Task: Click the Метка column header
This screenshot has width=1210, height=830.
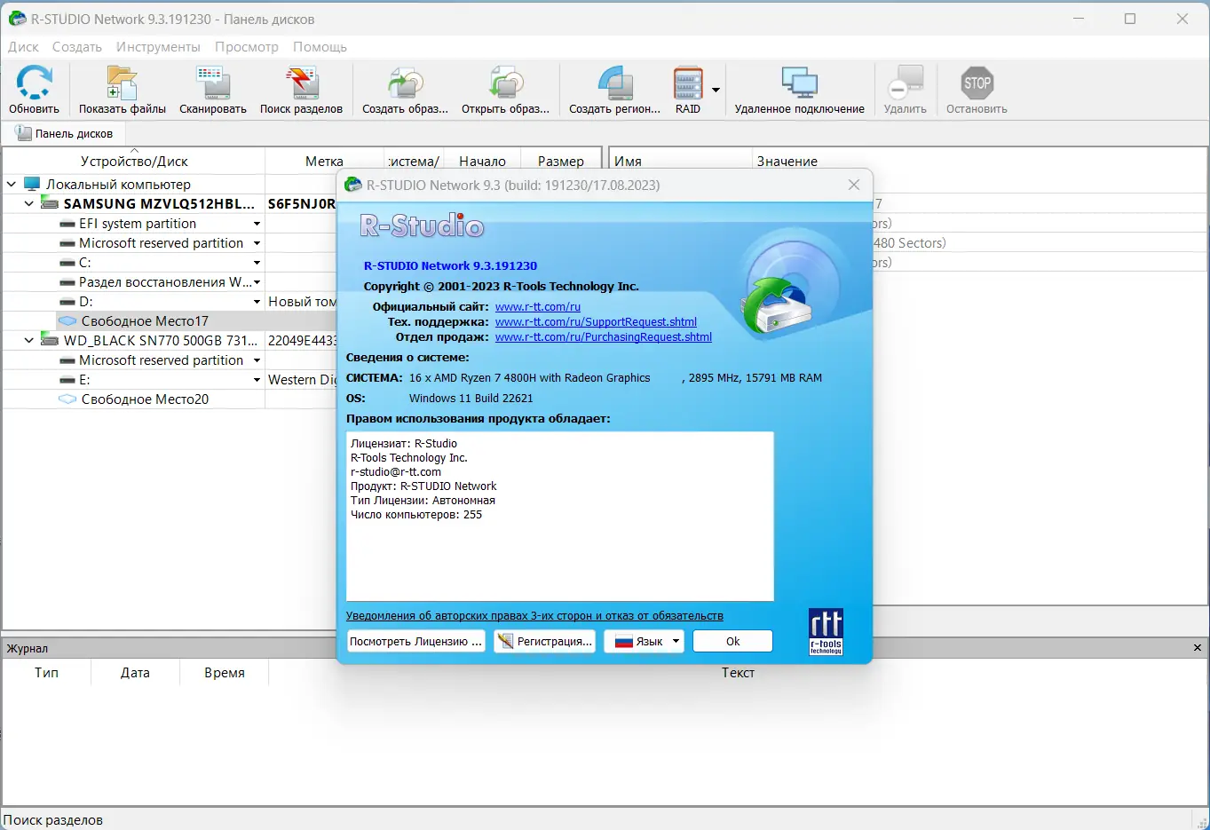Action: [324, 161]
